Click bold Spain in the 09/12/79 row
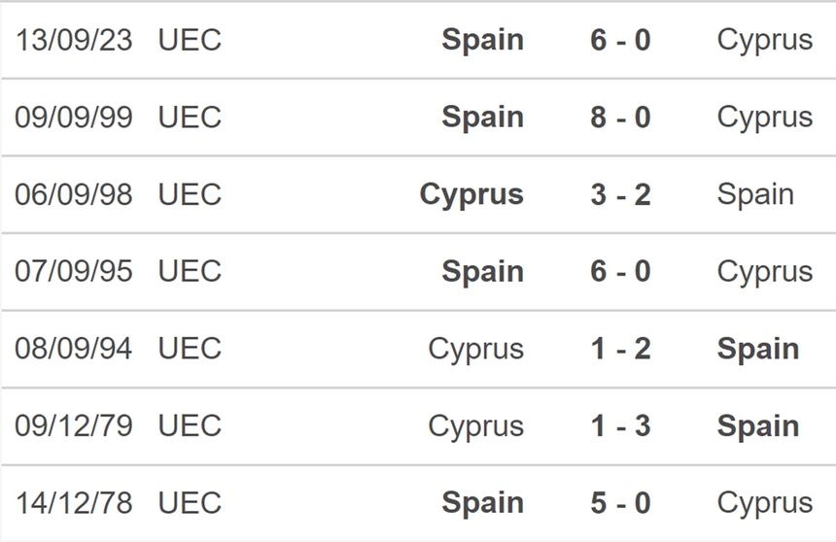836x542 pixels. point(758,425)
